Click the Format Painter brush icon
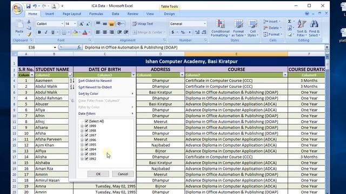Image resolution: width=346 pixels, height=194 pixels. [x=29, y=34]
